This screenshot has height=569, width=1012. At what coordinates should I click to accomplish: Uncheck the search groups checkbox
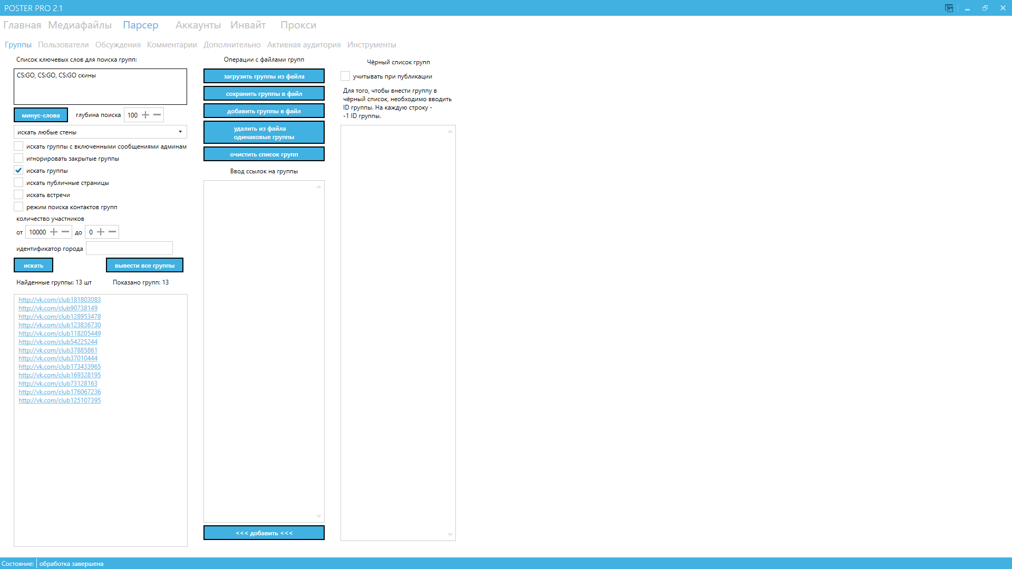18,171
